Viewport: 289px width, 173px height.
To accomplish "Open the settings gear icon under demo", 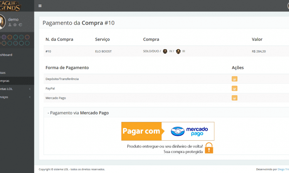I will tap(15, 25).
